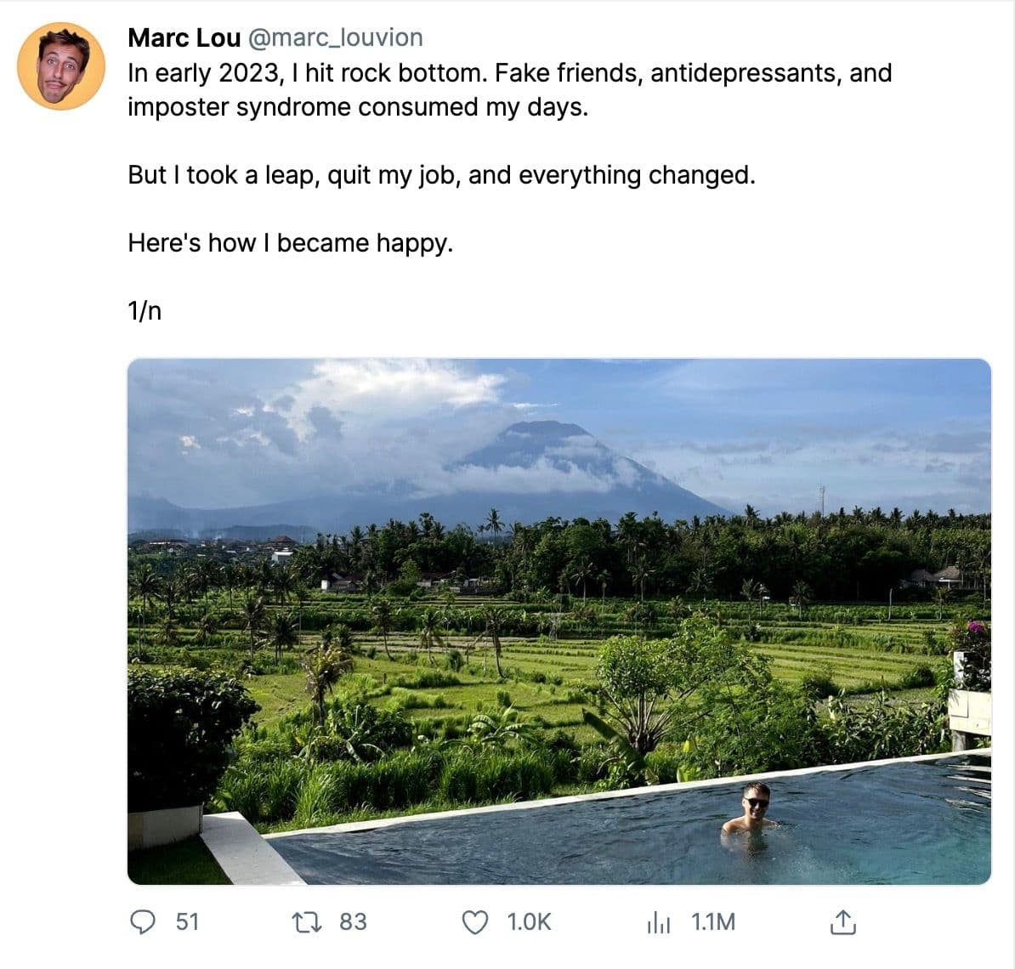Open the view analytics bar chart icon
Screen dimensions: 1015x969
coord(659,922)
